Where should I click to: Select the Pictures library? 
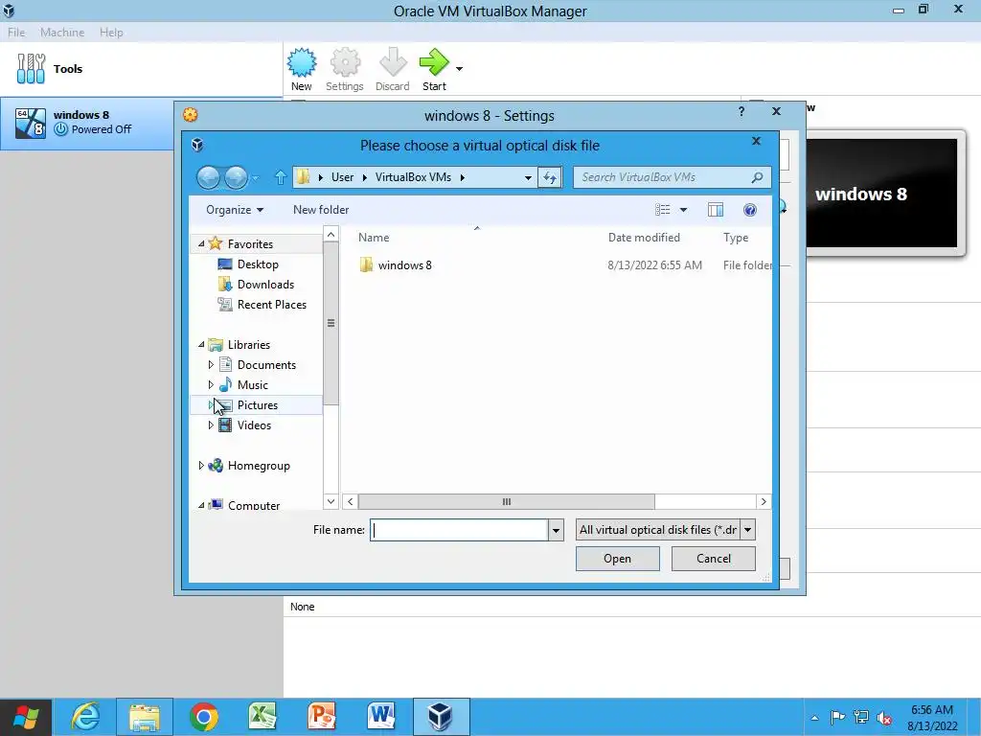(x=257, y=405)
